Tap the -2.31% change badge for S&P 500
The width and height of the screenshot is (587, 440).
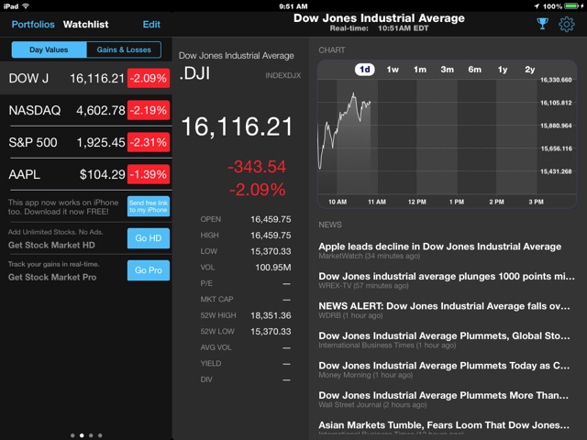[x=149, y=142]
